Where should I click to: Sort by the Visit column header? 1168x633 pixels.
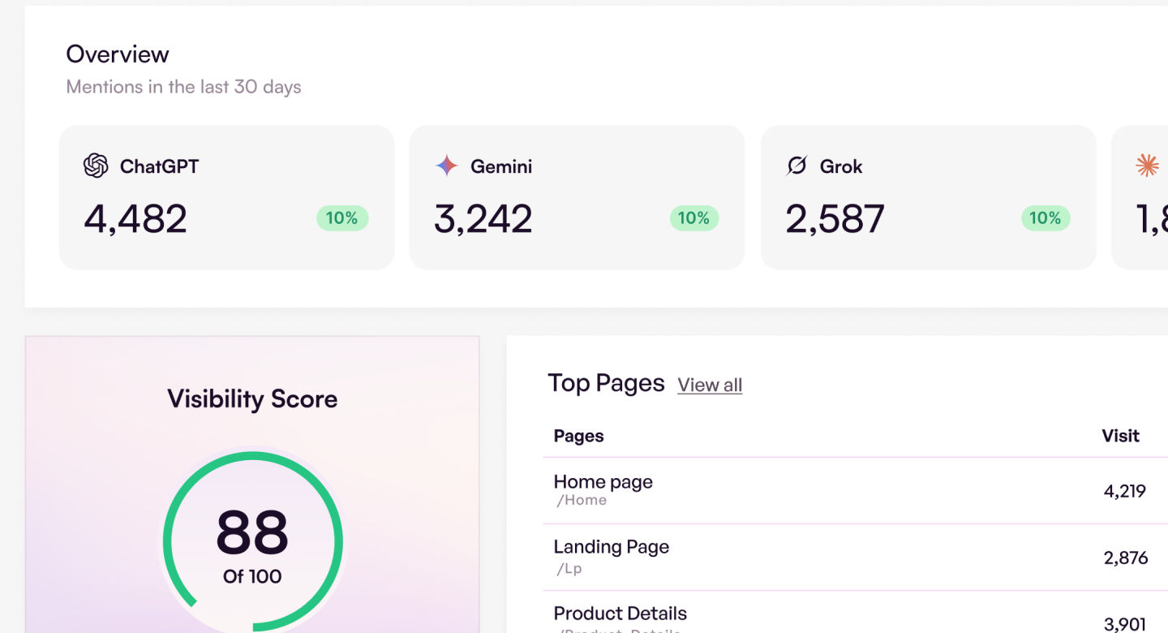[x=1120, y=436]
